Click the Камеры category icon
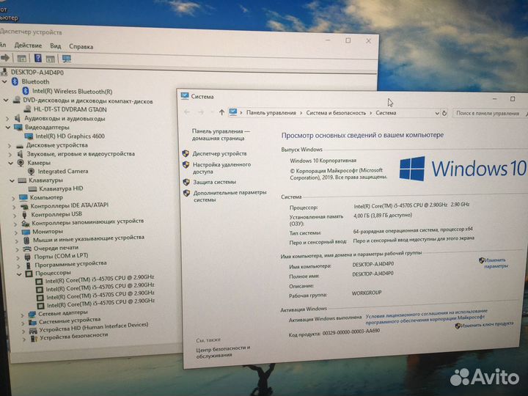528x396 pixels. coord(21,163)
